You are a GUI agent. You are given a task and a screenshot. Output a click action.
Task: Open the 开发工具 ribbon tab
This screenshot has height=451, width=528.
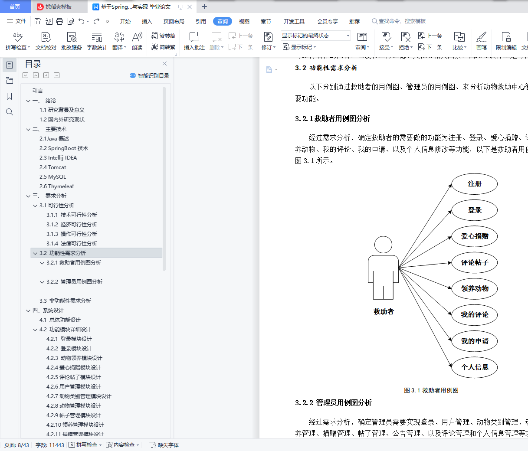294,21
